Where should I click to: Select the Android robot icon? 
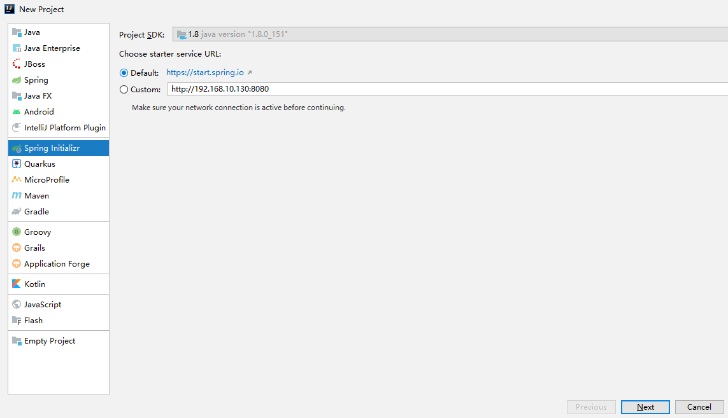point(17,112)
